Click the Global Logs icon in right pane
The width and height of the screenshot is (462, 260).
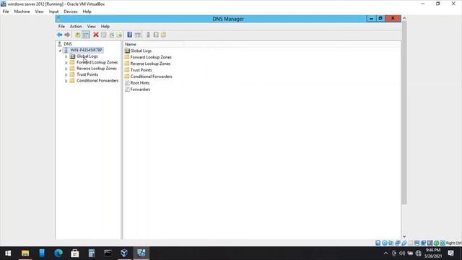[127, 51]
